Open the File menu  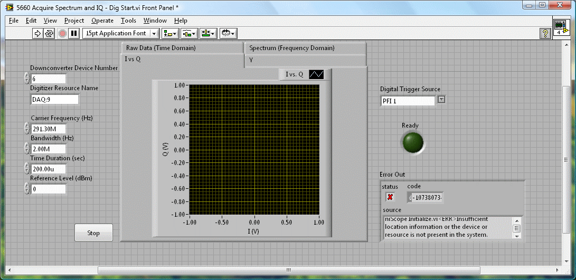click(14, 21)
